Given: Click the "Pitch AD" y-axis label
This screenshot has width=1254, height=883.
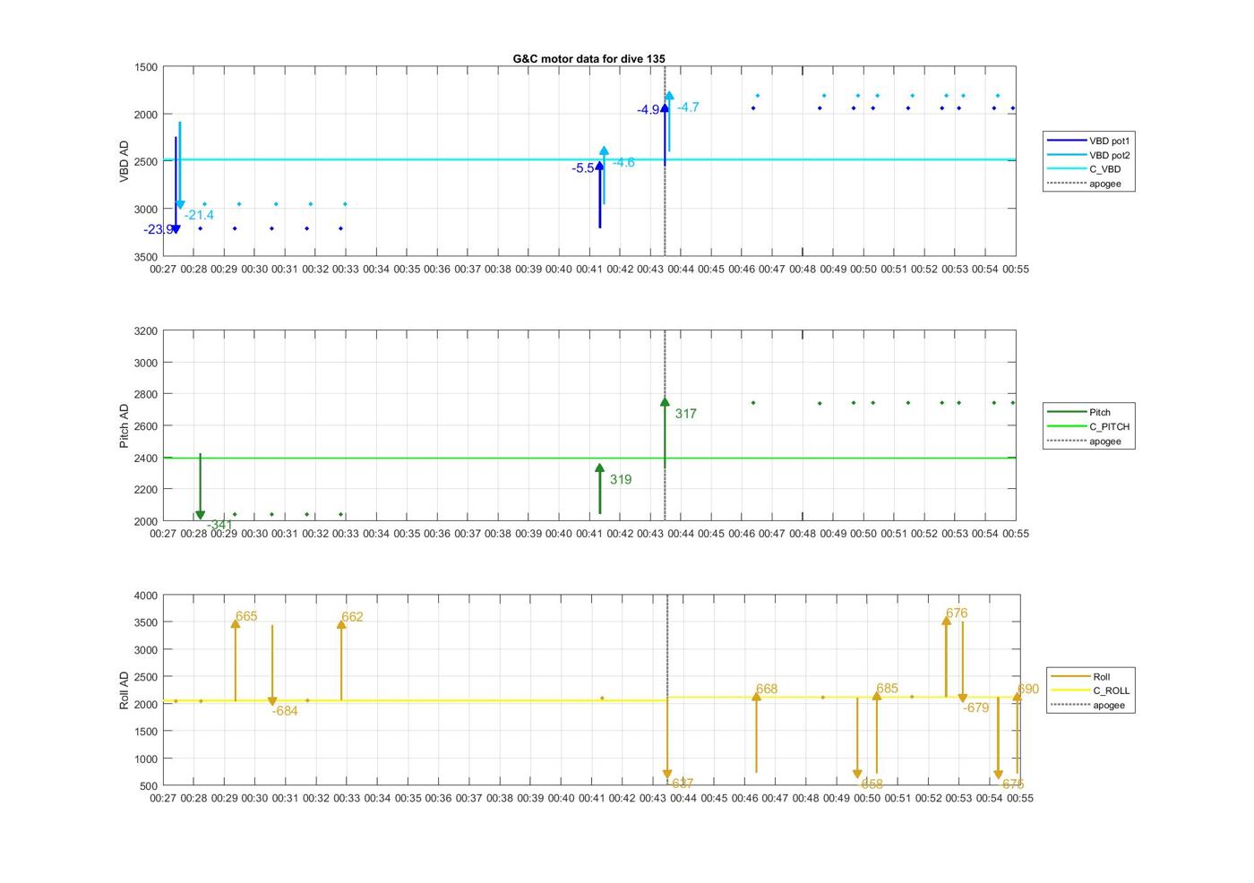Looking at the screenshot, I should [125, 426].
